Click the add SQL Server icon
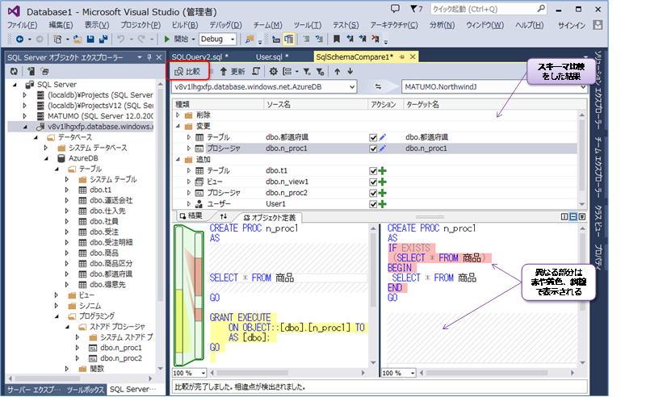This screenshot has width=646, height=397. [31, 71]
